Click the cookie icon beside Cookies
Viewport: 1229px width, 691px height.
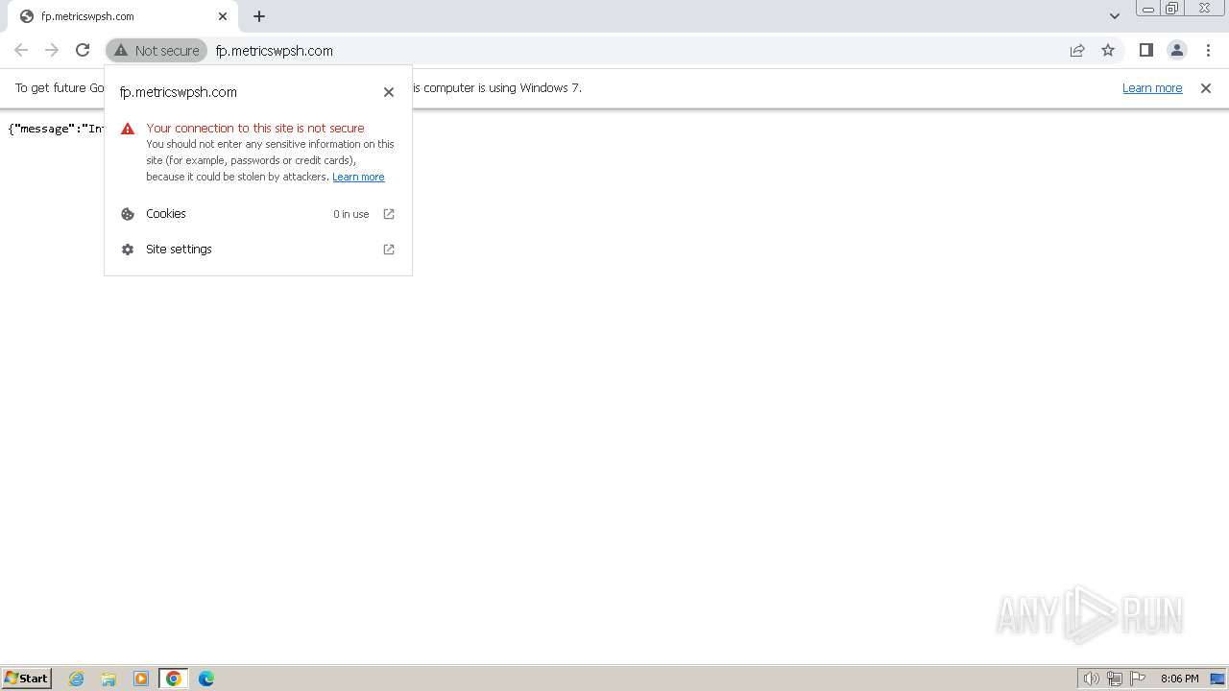[128, 214]
